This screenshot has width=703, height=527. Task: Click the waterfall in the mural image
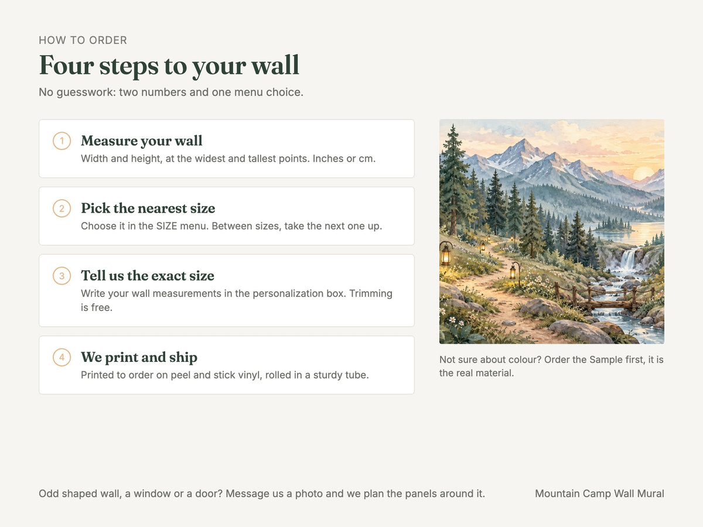[x=627, y=259]
